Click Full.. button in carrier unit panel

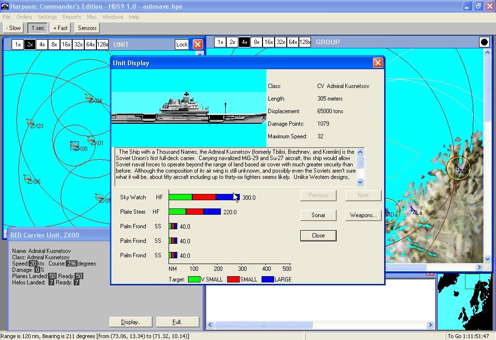[x=177, y=322]
